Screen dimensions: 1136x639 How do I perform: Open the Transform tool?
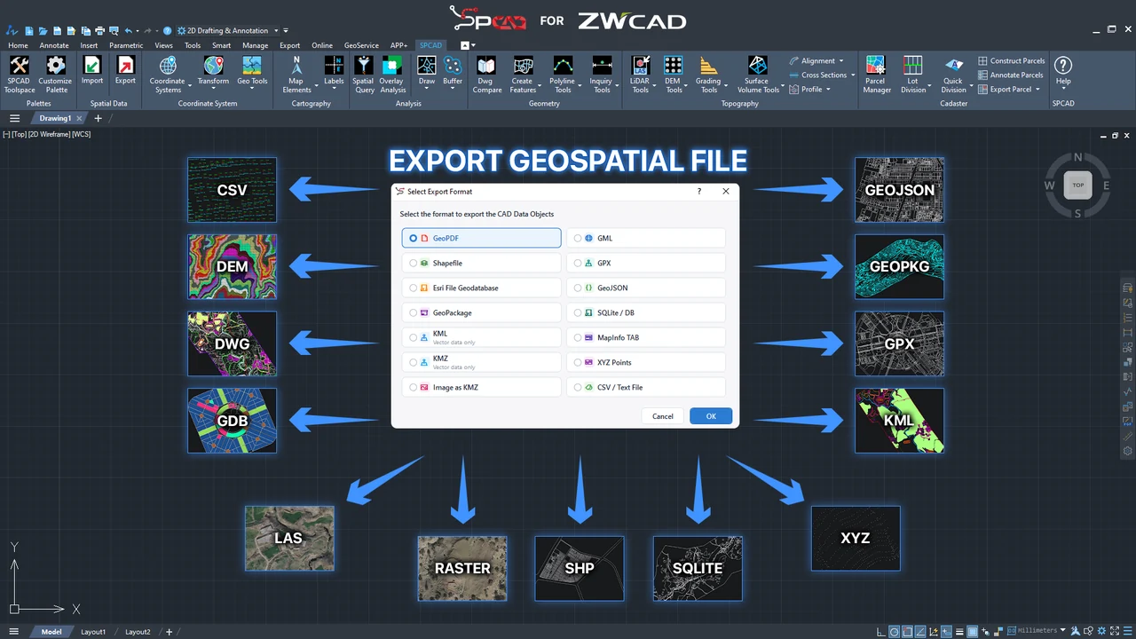[213, 70]
